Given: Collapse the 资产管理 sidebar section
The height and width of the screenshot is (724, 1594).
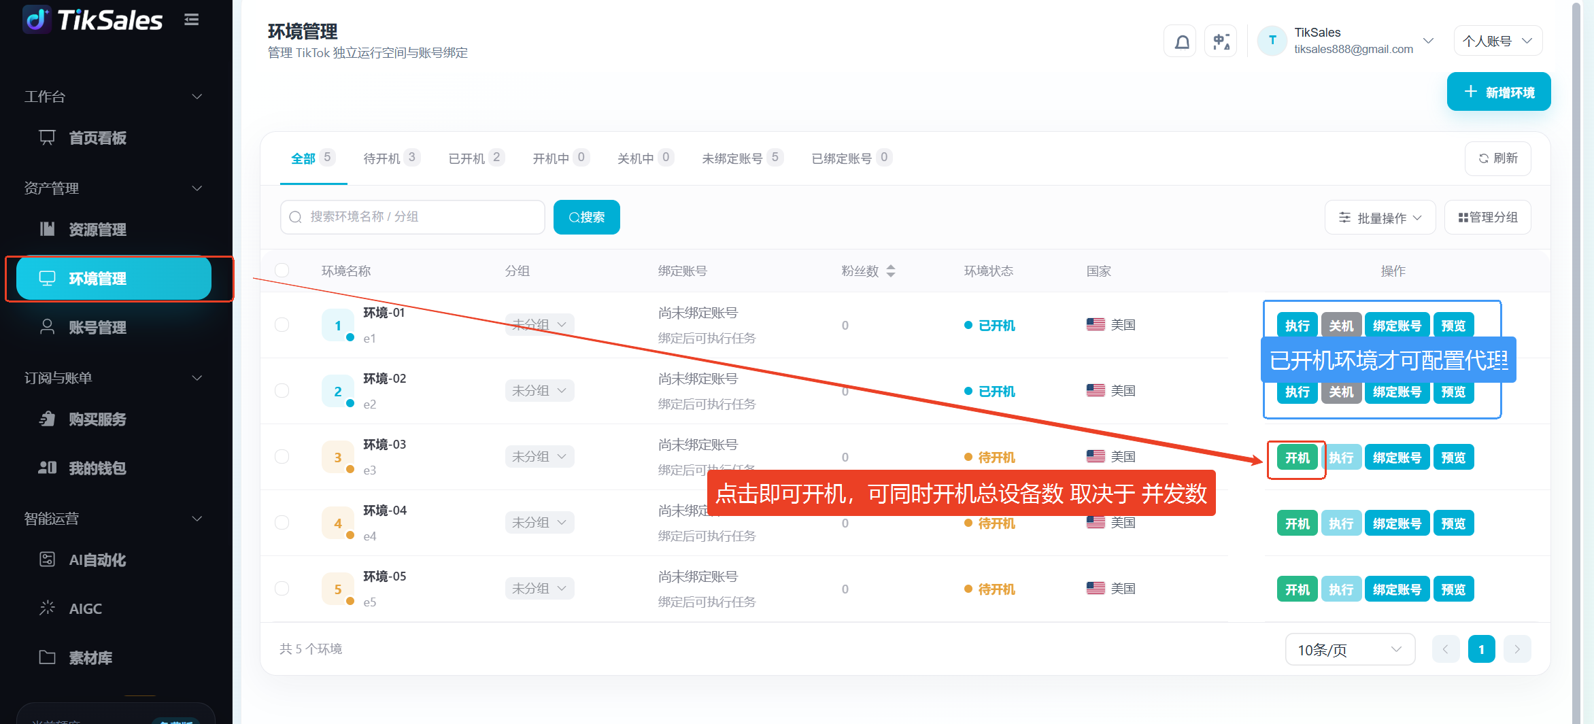Looking at the screenshot, I should pyautogui.click(x=197, y=188).
